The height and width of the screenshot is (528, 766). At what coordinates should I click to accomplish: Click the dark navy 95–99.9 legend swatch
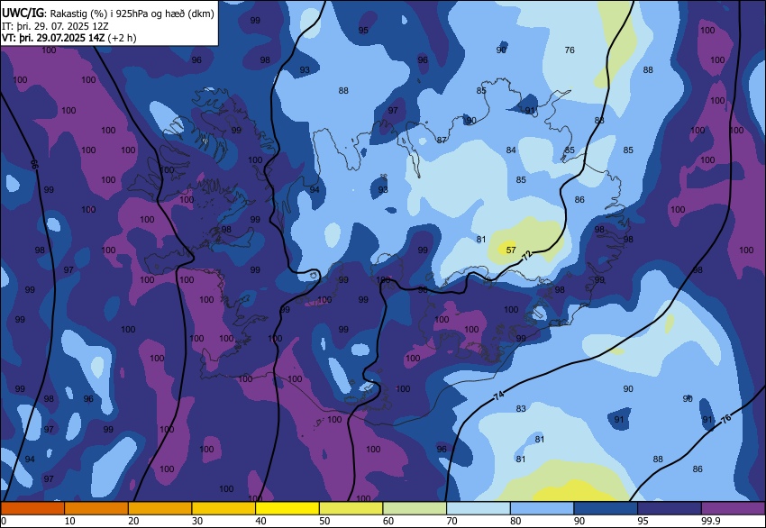[x=670, y=508]
